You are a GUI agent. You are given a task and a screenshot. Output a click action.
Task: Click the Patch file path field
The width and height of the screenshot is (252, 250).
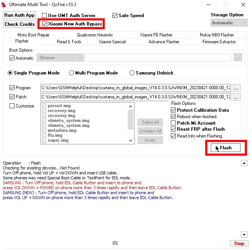[x=136, y=97]
